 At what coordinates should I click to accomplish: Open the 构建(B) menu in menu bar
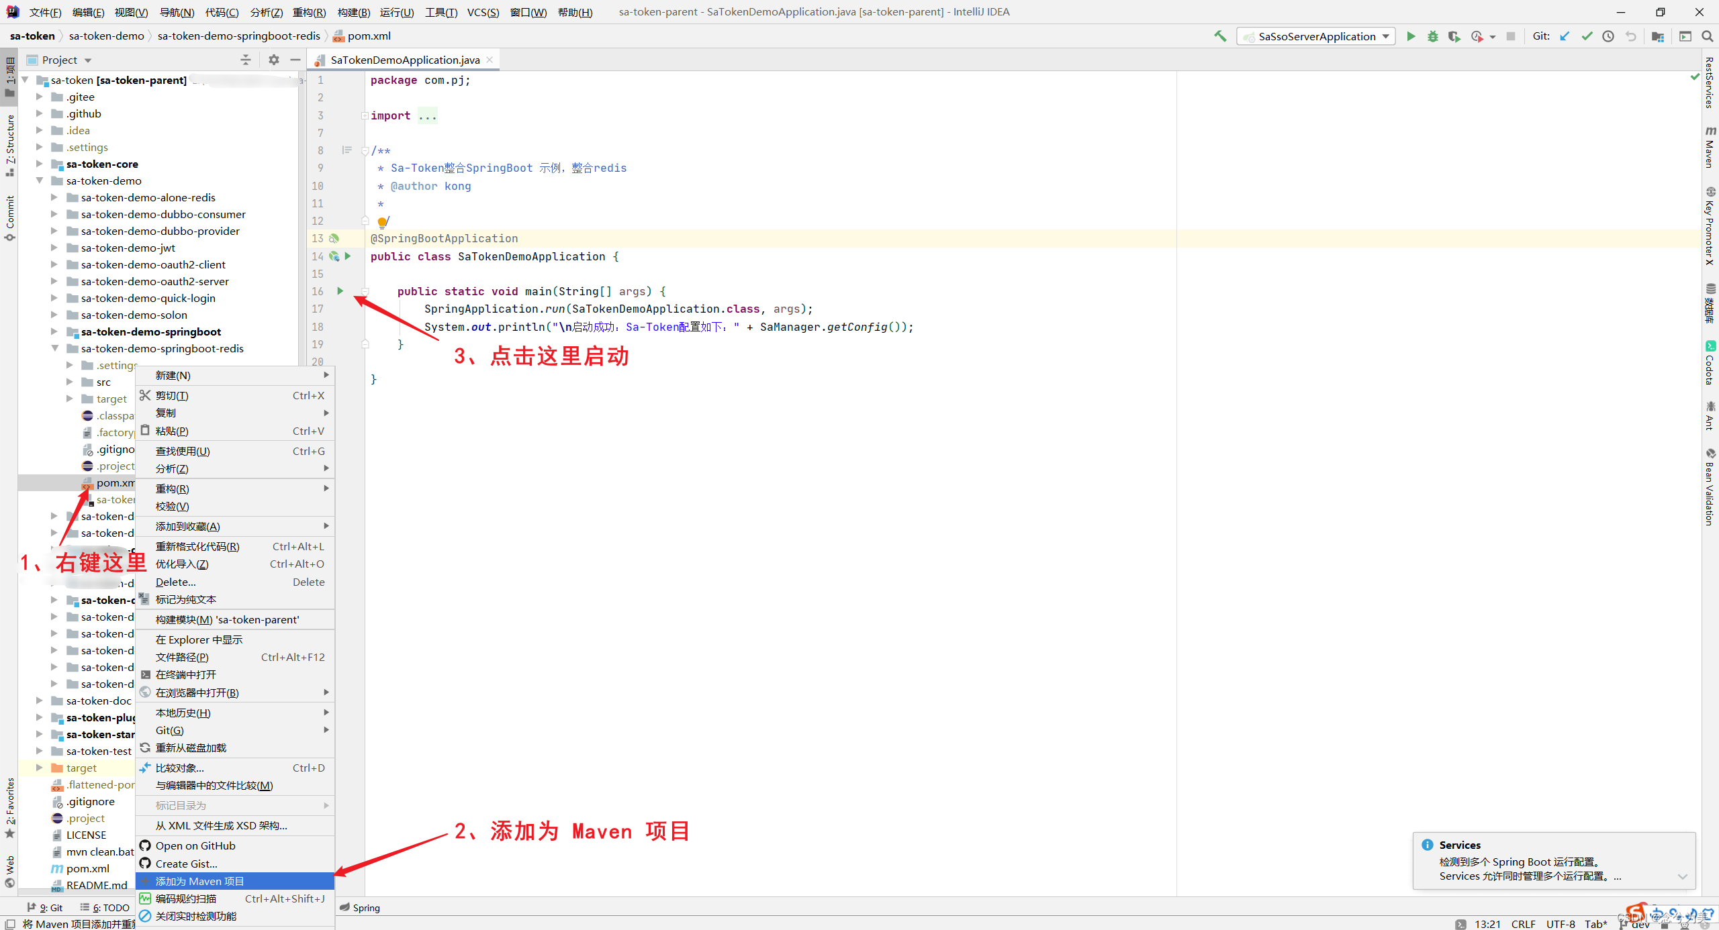coord(353,12)
